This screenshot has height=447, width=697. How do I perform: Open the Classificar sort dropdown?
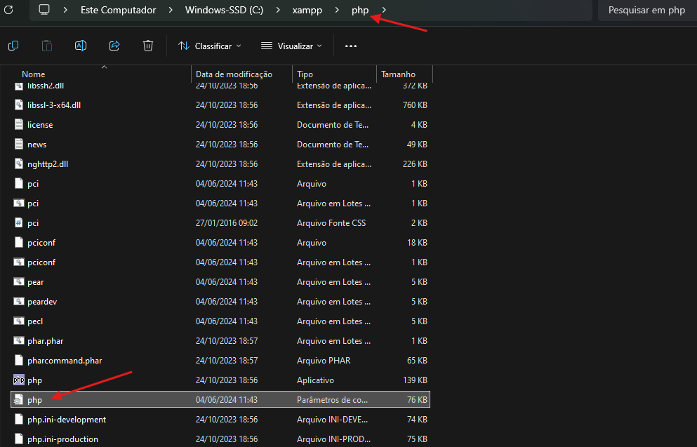(x=210, y=46)
